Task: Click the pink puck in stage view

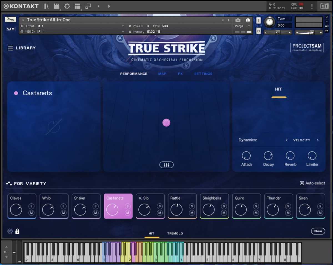Action: pos(166,123)
